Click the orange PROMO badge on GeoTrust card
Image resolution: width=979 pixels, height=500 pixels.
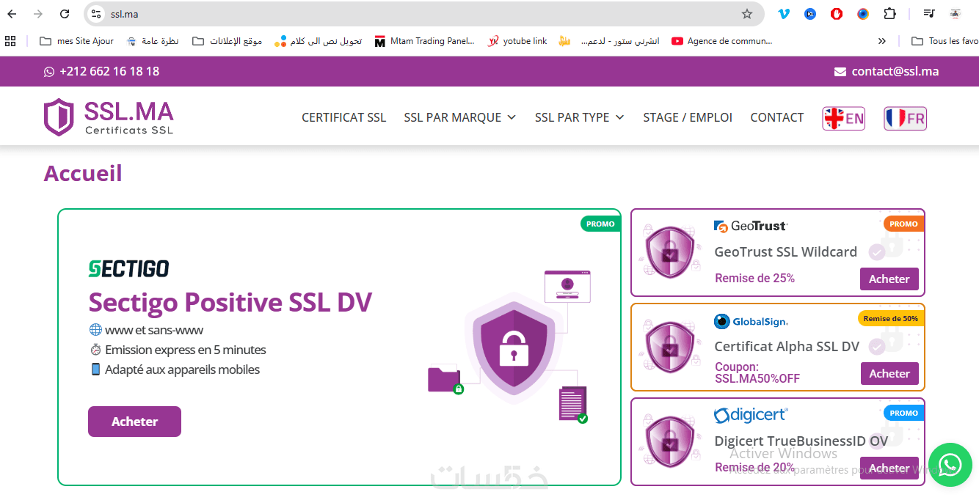click(x=903, y=224)
